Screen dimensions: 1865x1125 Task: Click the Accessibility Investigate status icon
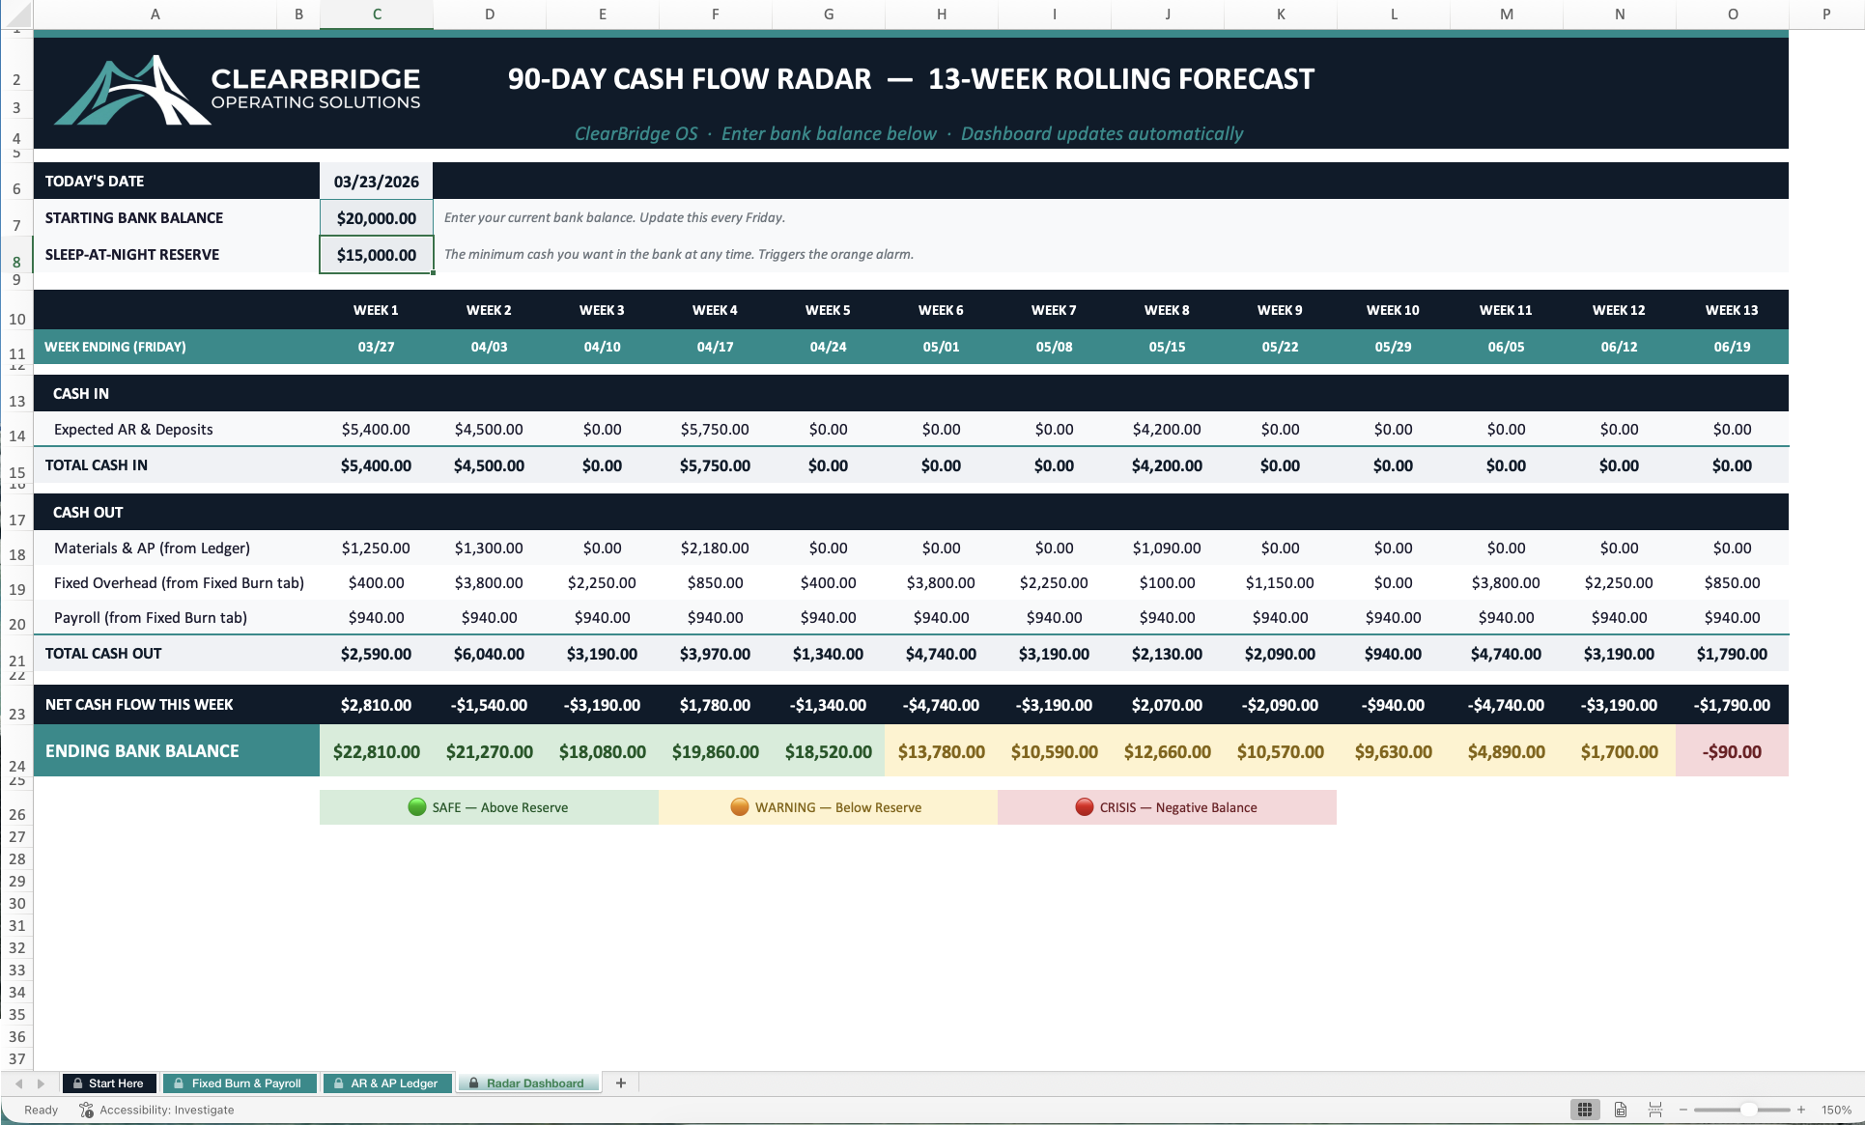point(87,1110)
